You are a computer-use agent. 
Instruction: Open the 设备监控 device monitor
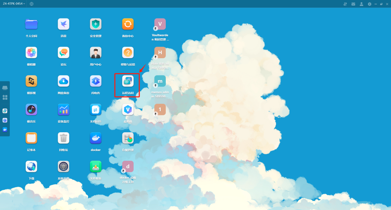(x=63, y=109)
